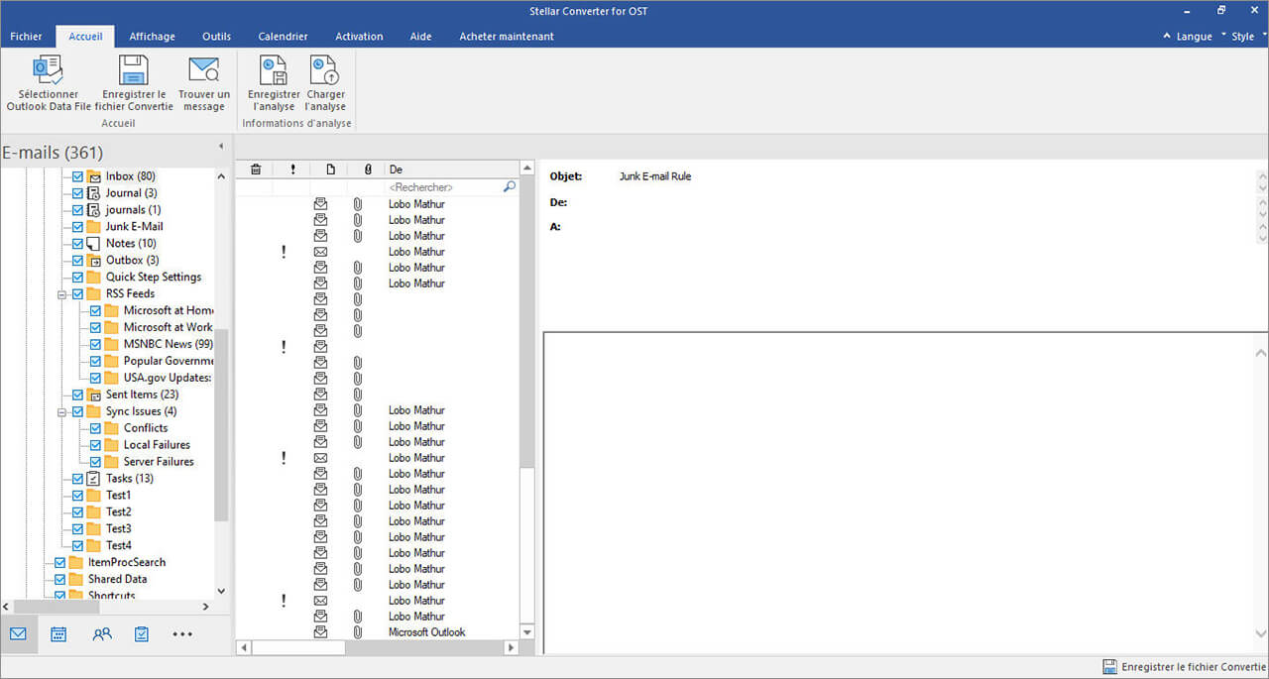The image size is (1269, 679).
Task: Select the Accueil ribbon tab
Action: (85, 37)
